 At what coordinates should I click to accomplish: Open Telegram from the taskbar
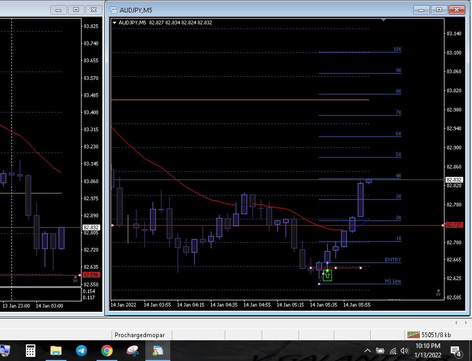82,351
